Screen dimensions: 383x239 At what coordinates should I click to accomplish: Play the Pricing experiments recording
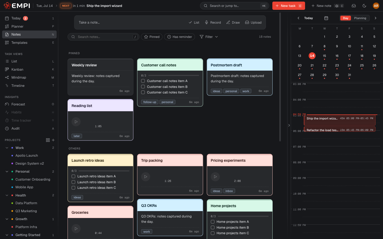click(x=215, y=177)
